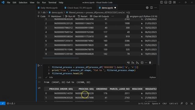Open the File menu

pyautogui.click(x=9, y=2)
